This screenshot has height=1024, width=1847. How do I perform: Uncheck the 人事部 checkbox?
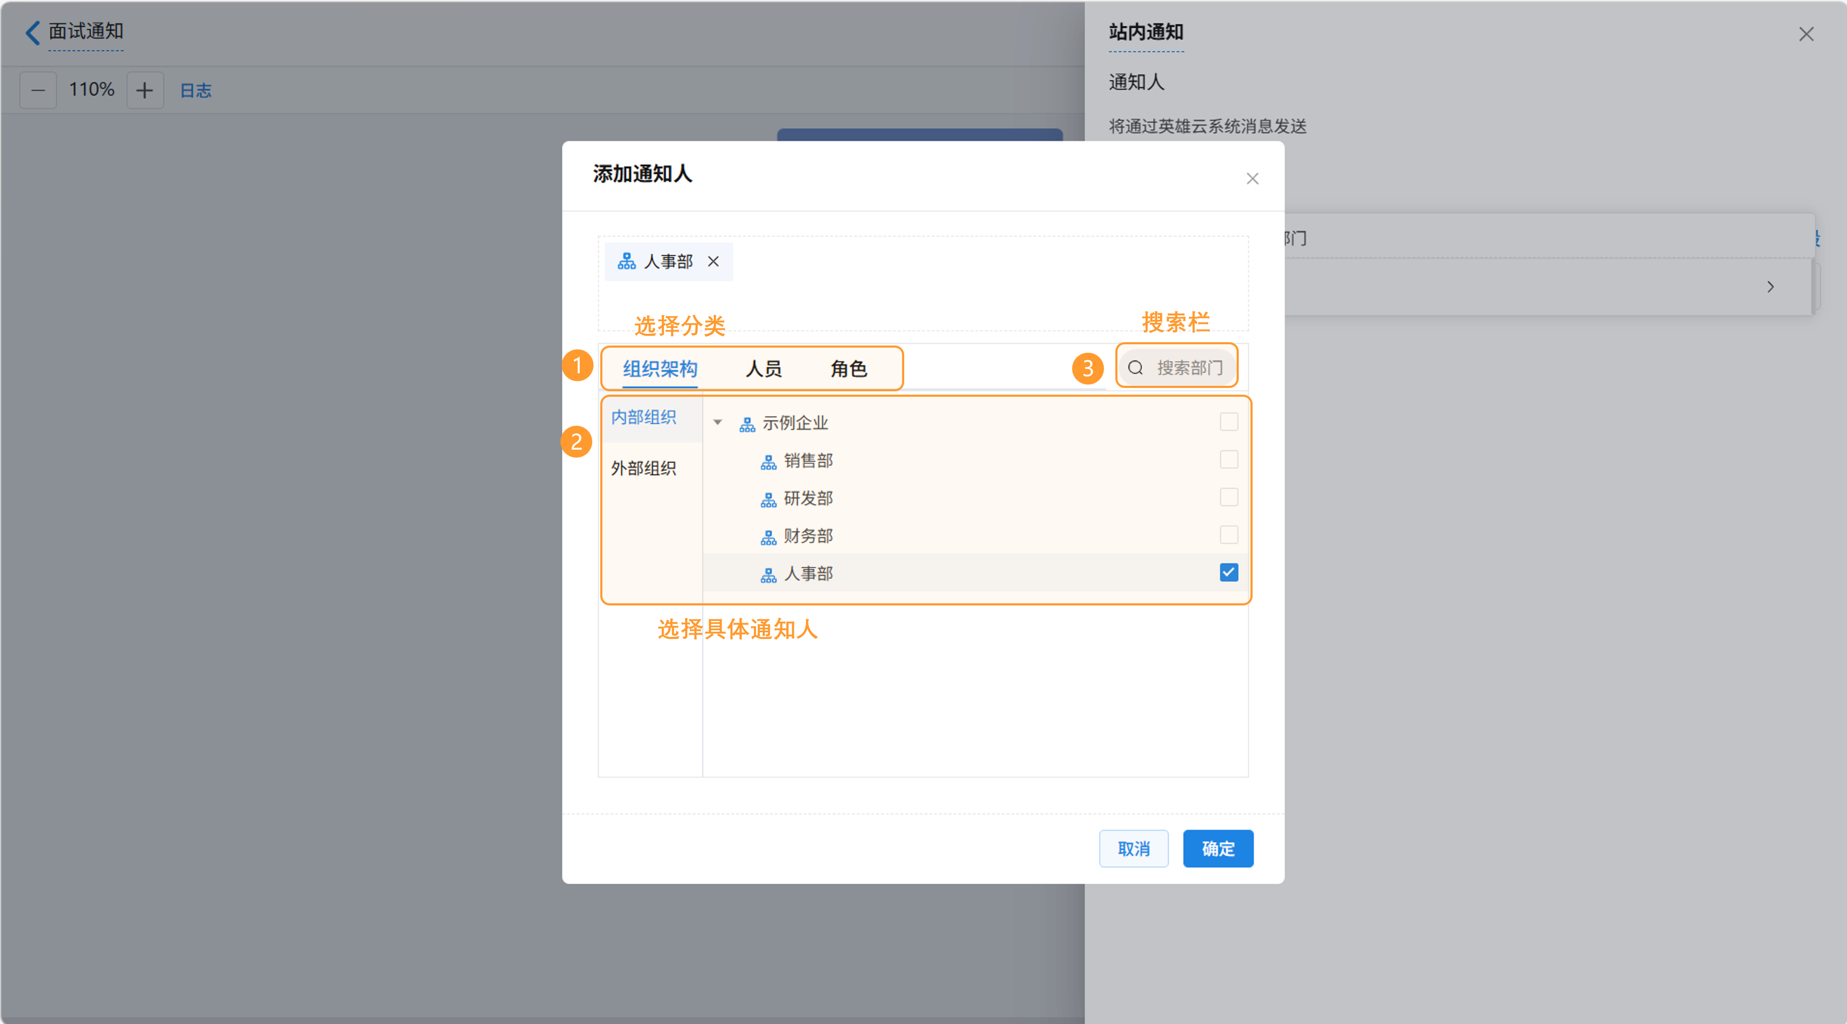pos(1228,572)
